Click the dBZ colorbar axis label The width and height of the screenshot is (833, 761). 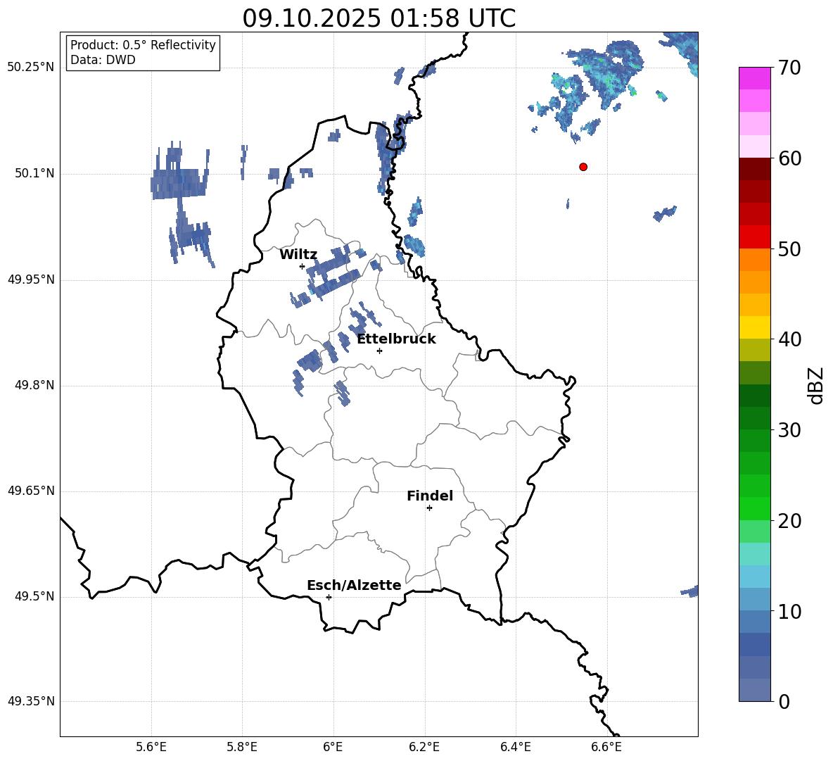tap(815, 385)
